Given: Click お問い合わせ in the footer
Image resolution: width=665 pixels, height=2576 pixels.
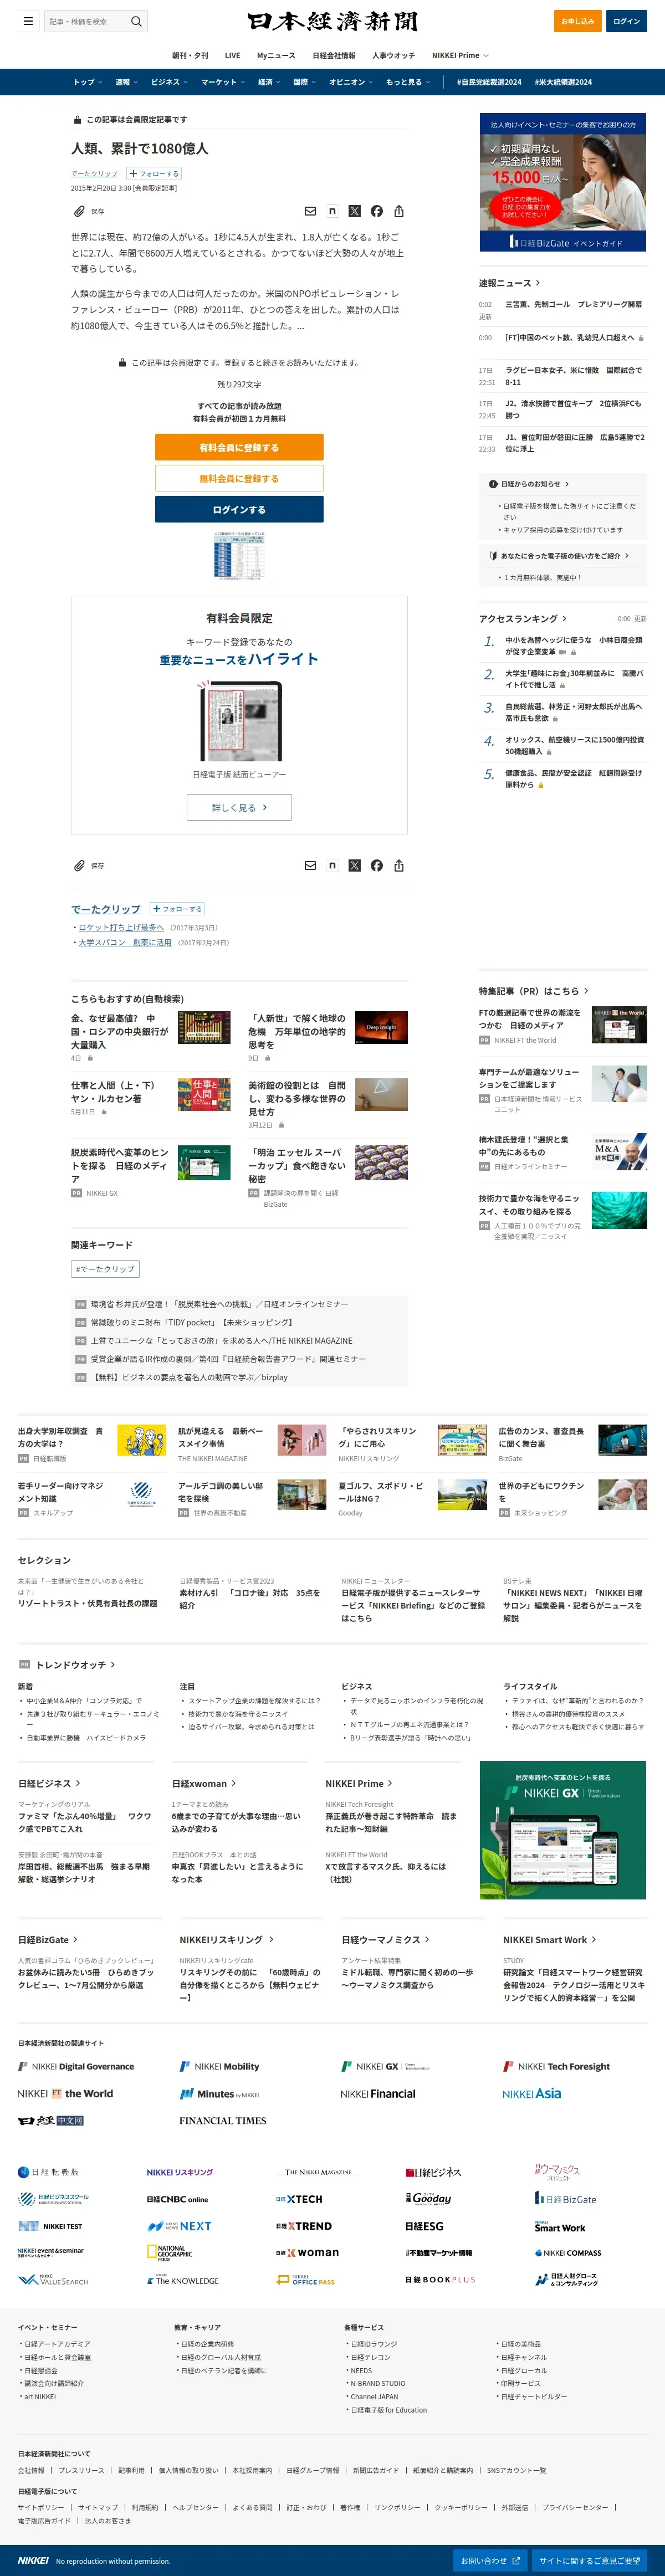Looking at the screenshot, I should (x=490, y=2560).
